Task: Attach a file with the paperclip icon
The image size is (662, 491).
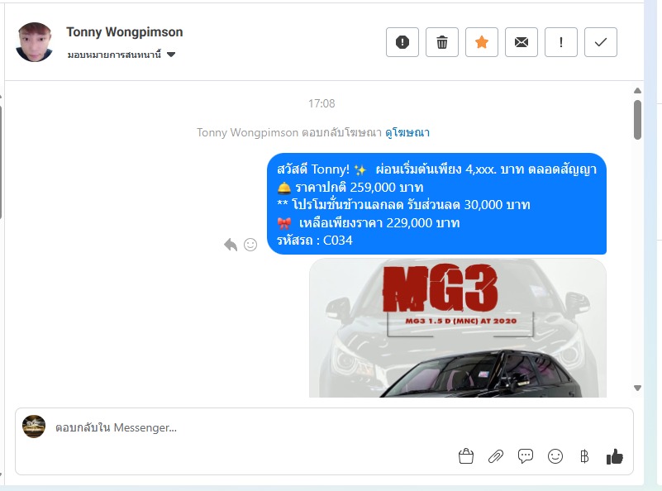Action: tap(496, 456)
